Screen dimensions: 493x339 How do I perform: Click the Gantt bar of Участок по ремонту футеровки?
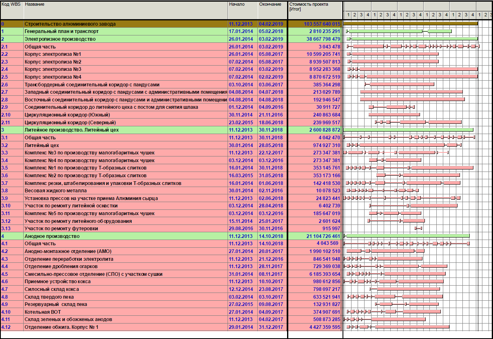tap(418, 228)
